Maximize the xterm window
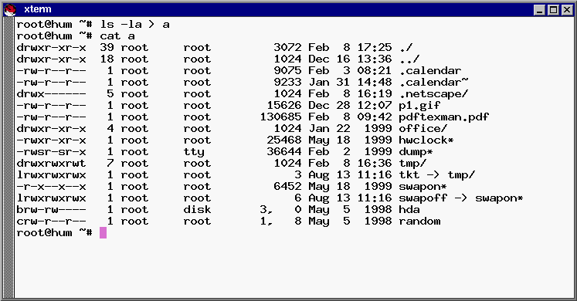Image resolution: width=577 pixels, height=301 pixels. [553, 10]
